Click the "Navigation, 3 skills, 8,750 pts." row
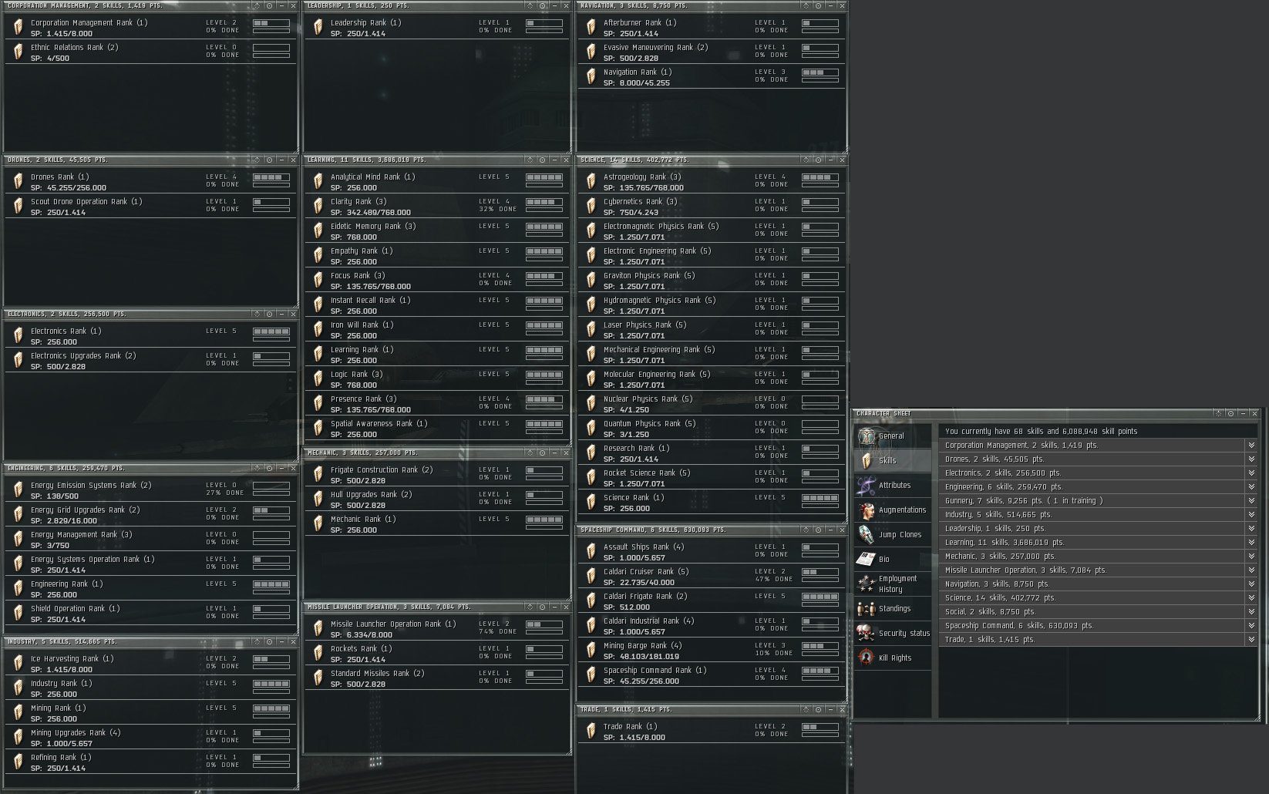The height and width of the screenshot is (794, 1269). coord(1098,584)
